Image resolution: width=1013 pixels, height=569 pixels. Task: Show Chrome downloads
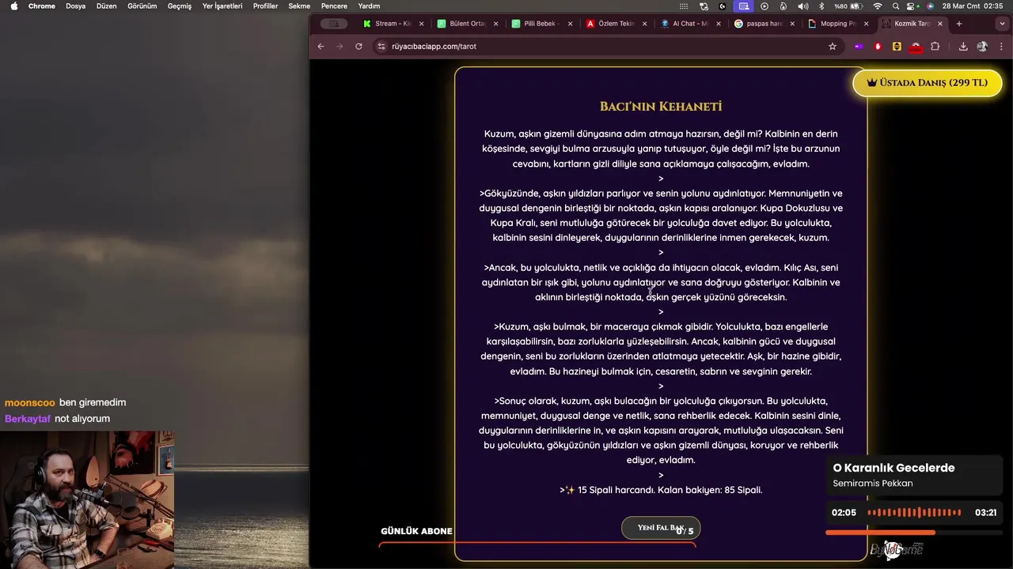pos(963,47)
